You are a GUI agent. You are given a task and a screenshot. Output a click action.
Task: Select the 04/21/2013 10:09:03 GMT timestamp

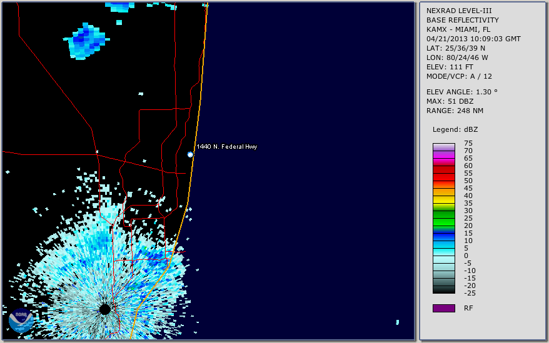click(473, 39)
